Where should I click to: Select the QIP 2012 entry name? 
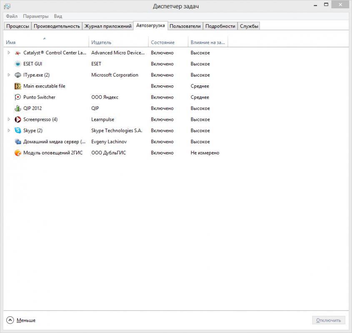tap(32, 108)
